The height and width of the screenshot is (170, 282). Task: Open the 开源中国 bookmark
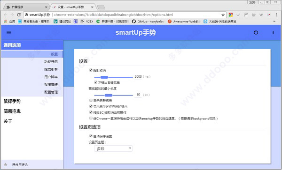point(112,22)
